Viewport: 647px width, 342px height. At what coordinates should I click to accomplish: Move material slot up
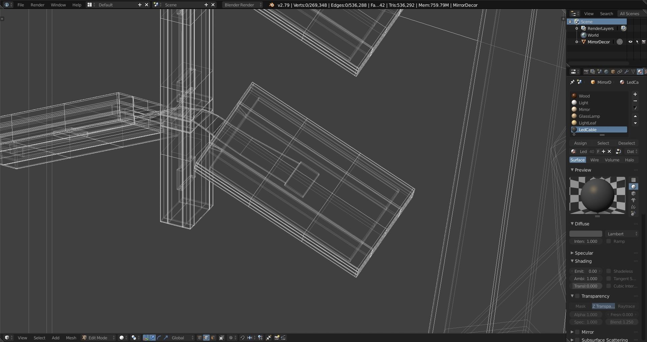[635, 116]
